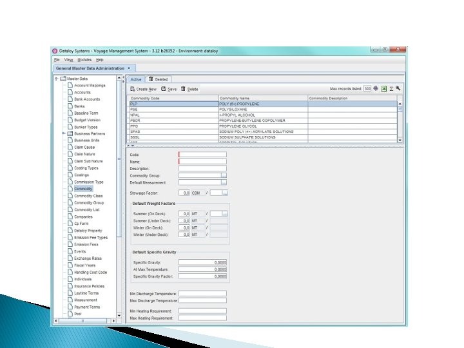Viewport: 464px width, 348px height.
Task: Open the Summer (On Deck) unit lookup
Action: (225, 214)
